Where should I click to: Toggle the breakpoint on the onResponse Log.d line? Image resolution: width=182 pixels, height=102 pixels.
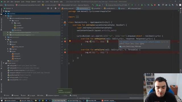click(65, 41)
